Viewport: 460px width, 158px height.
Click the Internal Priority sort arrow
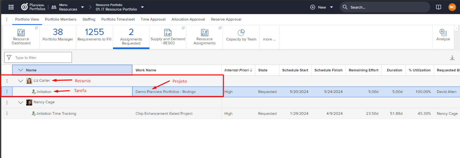(x=251, y=70)
